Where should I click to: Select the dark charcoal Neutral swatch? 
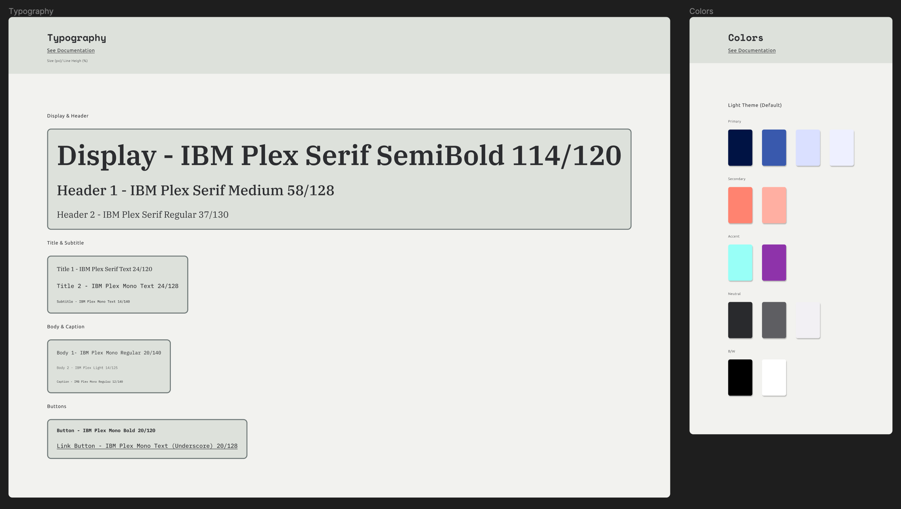pos(740,320)
